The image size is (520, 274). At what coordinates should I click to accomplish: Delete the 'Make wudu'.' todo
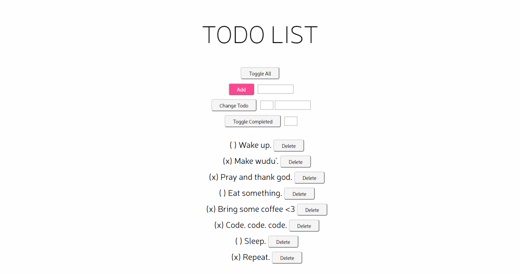coord(295,162)
